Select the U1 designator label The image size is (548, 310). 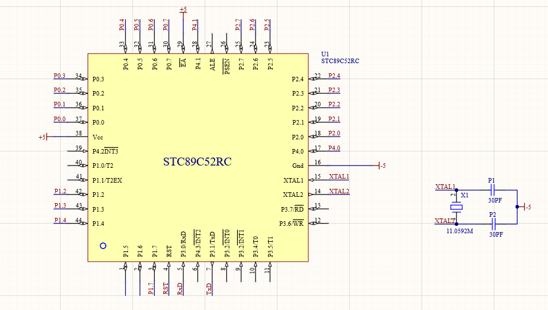click(325, 54)
